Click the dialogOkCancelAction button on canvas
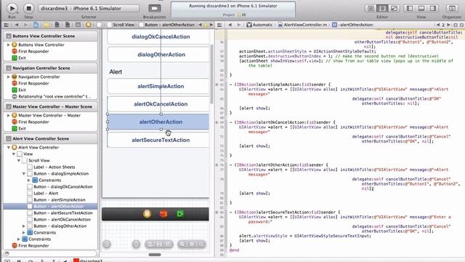 (x=158, y=37)
